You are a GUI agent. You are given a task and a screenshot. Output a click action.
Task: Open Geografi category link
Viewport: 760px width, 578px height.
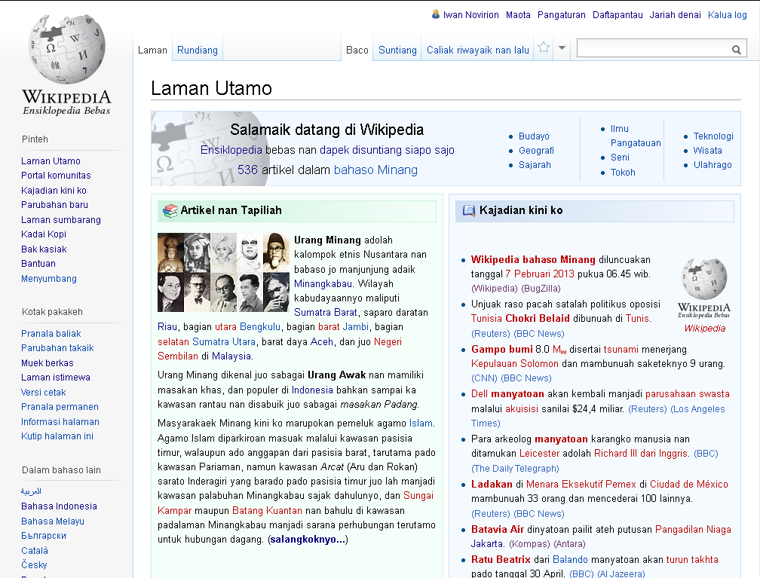(536, 151)
